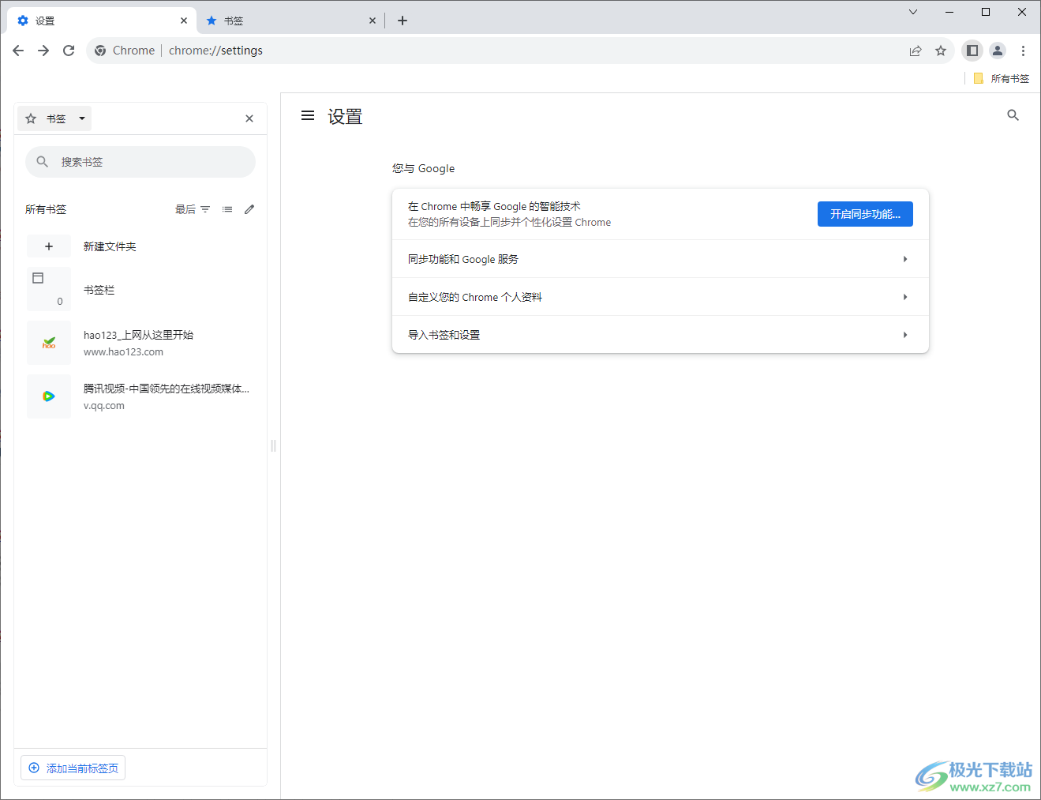Open a new tab with plus button
The width and height of the screenshot is (1041, 800).
[x=403, y=21]
